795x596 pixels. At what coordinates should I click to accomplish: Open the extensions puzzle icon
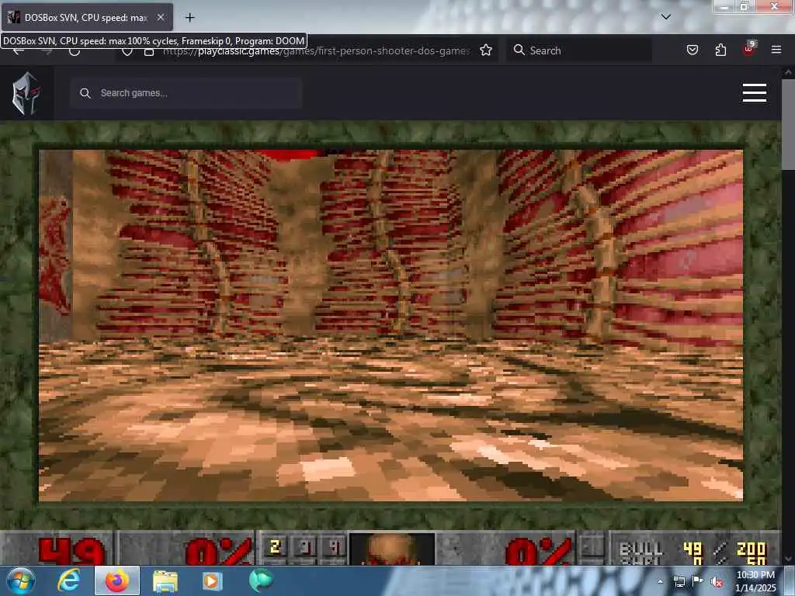[x=720, y=50]
